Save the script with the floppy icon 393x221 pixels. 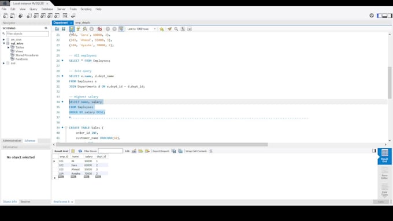point(64,29)
